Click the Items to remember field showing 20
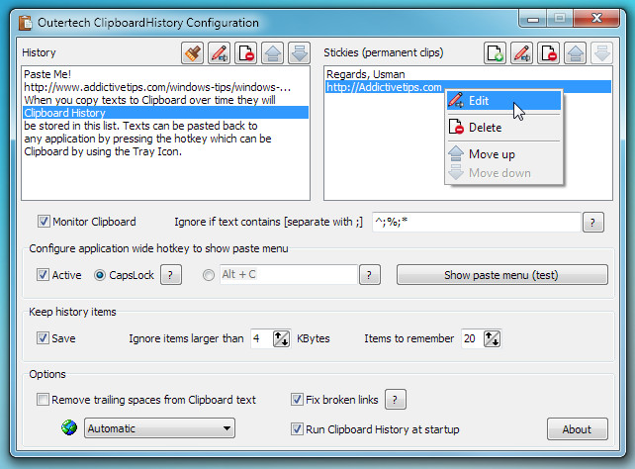The width and height of the screenshot is (635, 469). [x=472, y=338]
